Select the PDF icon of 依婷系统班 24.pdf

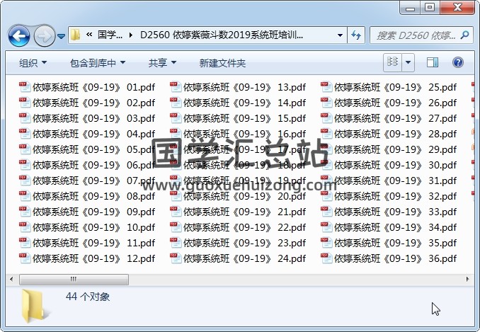click(176, 258)
